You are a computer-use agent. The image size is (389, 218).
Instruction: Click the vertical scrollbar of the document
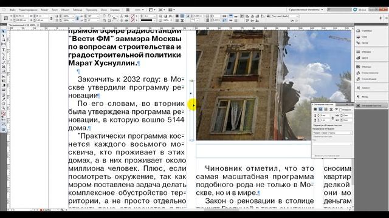coord(353,119)
